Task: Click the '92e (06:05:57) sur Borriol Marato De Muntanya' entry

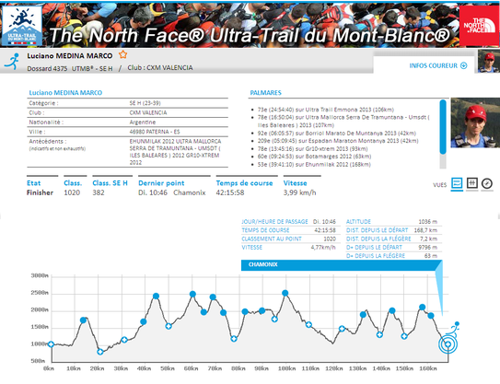Action: coord(337,133)
